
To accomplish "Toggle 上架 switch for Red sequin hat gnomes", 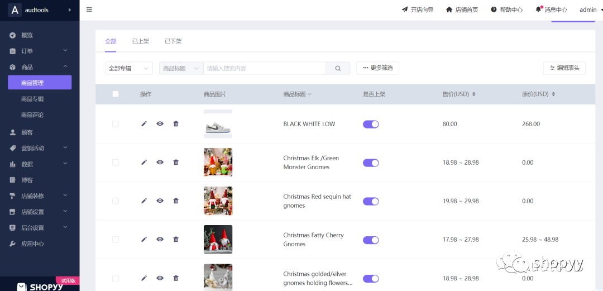I will coord(371,201).
